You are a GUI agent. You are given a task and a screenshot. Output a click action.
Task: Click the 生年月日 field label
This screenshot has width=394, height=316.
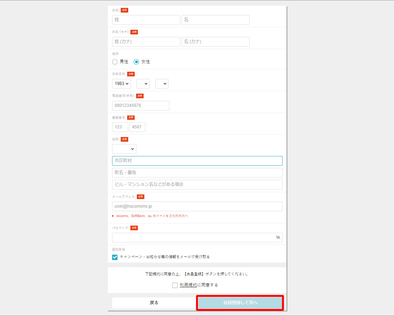[118, 74]
